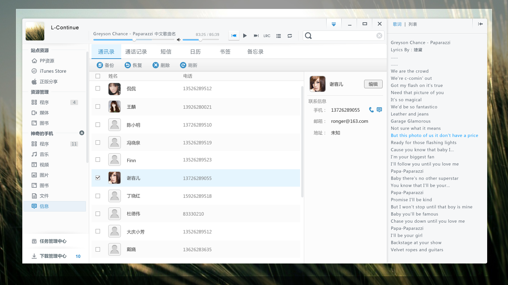Toggle the select-all contacts checkbox

click(98, 76)
